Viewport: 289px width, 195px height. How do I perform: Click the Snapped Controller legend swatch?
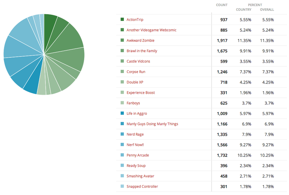(x=122, y=186)
